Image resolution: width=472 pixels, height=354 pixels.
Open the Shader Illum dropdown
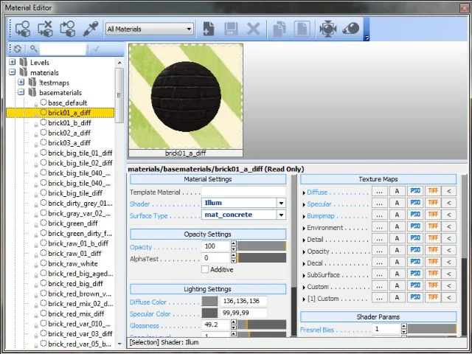[281, 203]
